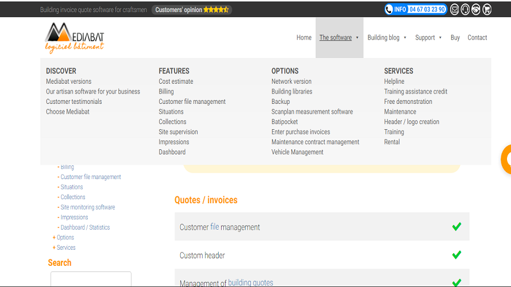Click the green checkmark for Custom header
The image size is (511, 287).
(456, 255)
